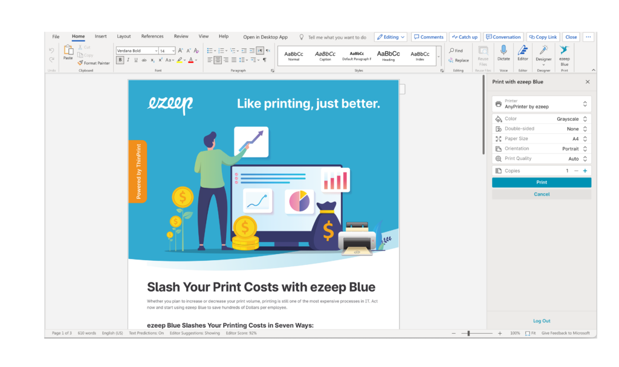Click the Redo arrow icon
Image resolution: width=619 pixels, height=367 pixels.
[52, 60]
